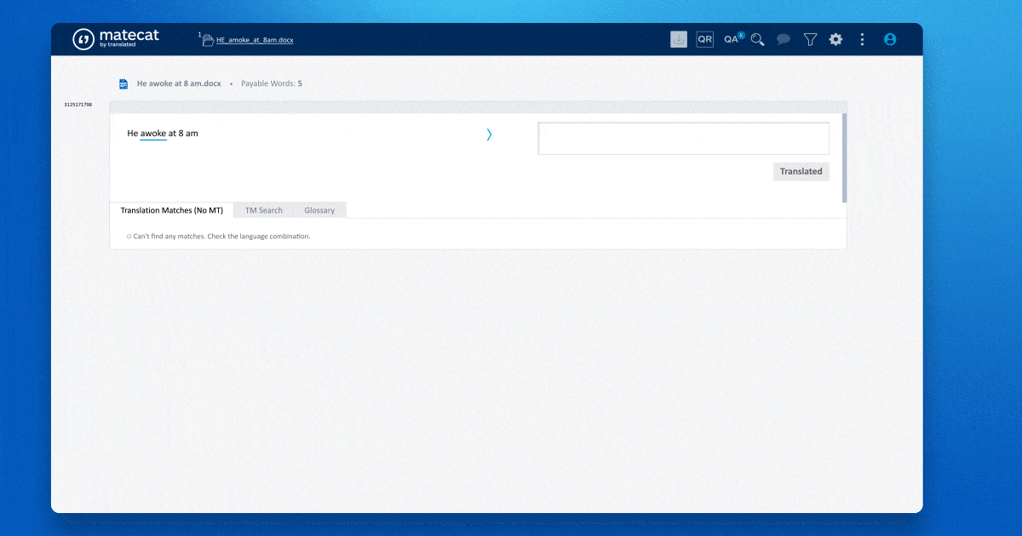Open the settings gear
The height and width of the screenshot is (536, 1022).
pyautogui.click(x=835, y=39)
